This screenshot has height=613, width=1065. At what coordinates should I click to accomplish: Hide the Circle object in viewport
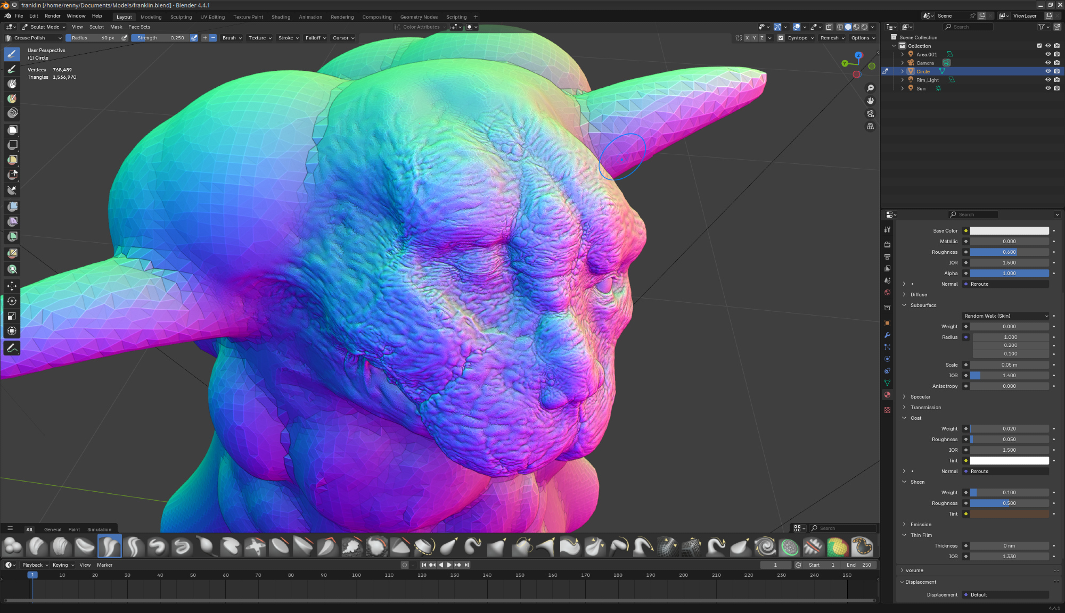1047,71
